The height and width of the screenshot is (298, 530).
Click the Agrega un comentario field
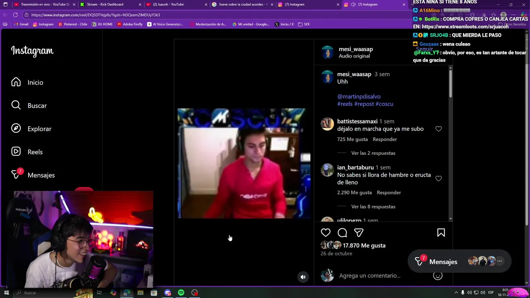[x=370, y=276]
